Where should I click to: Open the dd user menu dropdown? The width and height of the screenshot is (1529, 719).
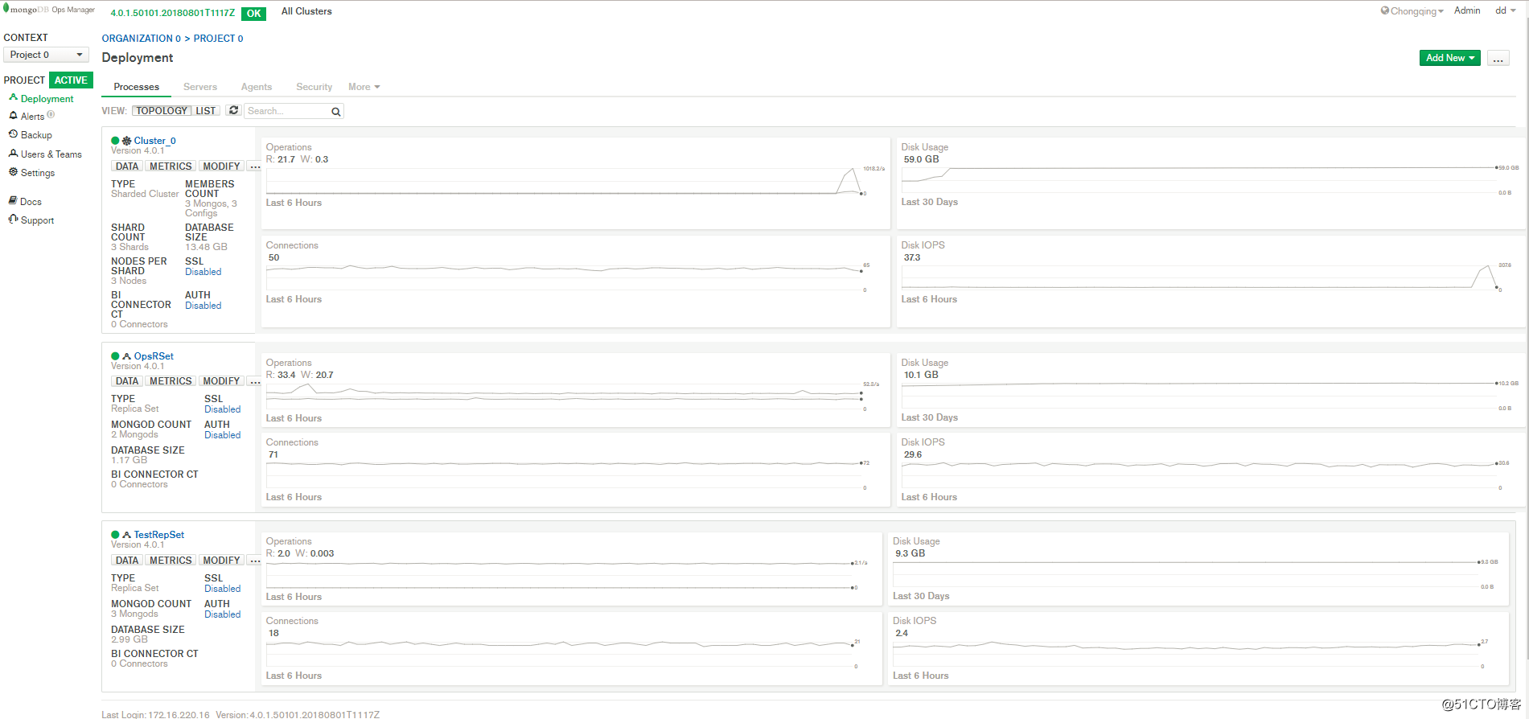coord(1506,10)
